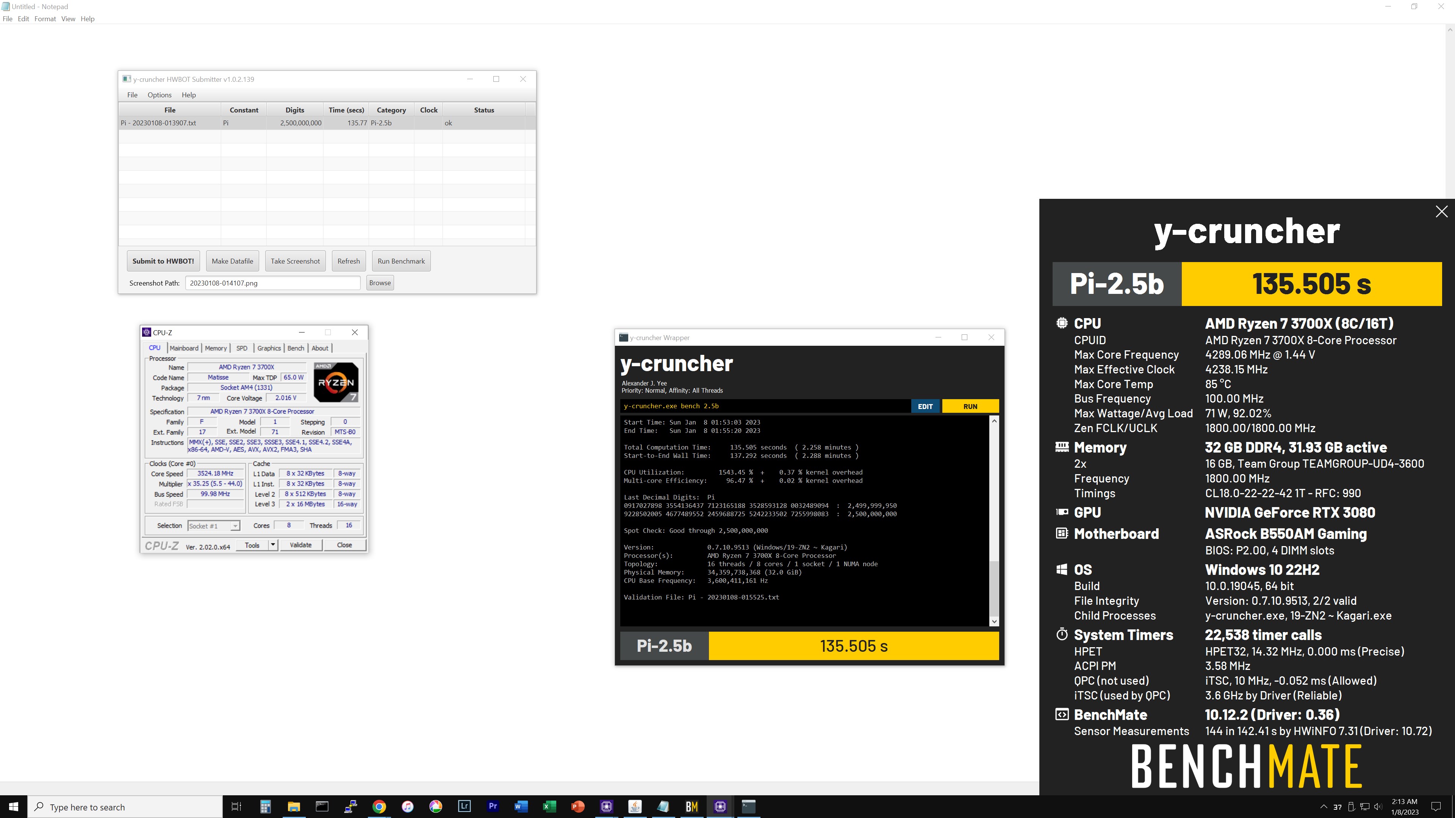Click EDIT in y-cruncher Wrapper
Screen dimensions: 1455x818
(925, 406)
